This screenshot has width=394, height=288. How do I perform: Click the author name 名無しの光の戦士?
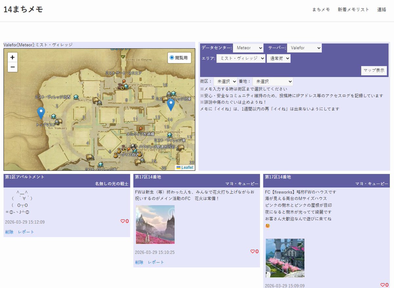click(112, 184)
